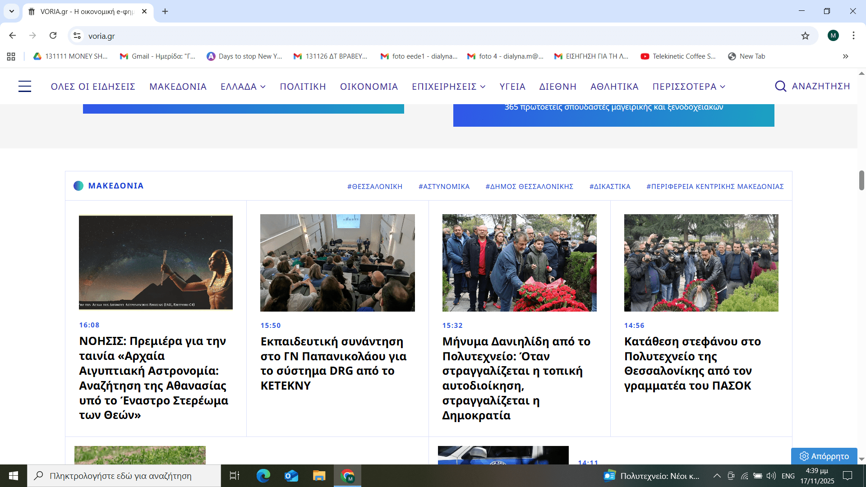Click the search magnifier icon

(780, 86)
